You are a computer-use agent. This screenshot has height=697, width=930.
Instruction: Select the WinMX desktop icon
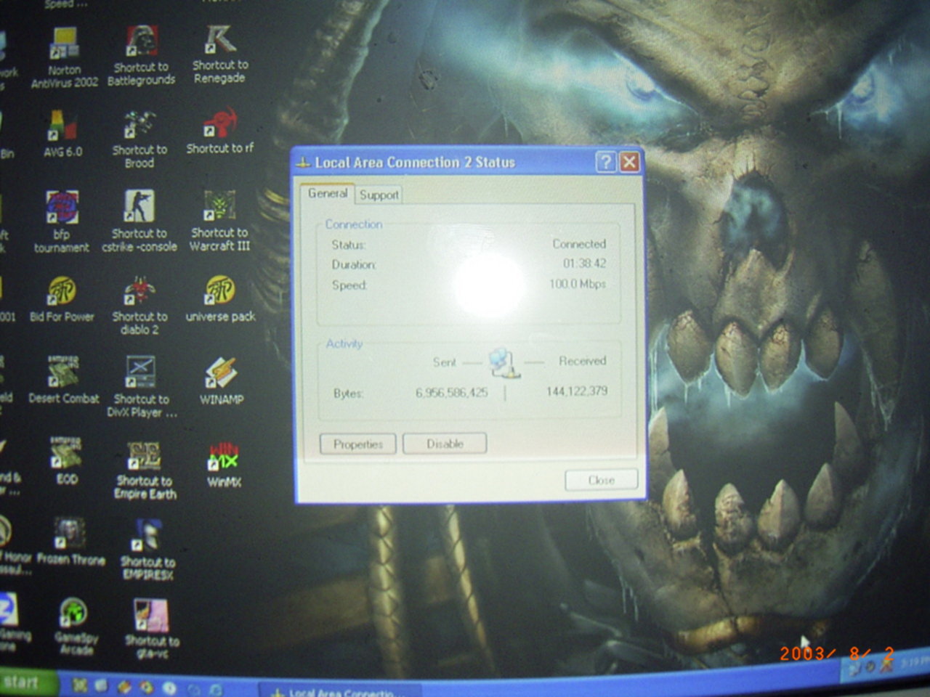coord(224,465)
